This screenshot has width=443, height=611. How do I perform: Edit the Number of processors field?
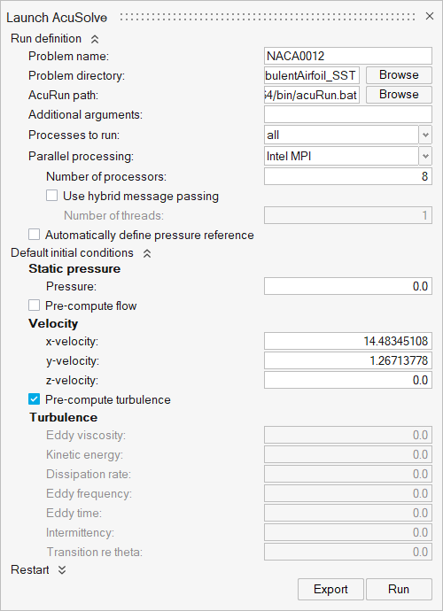click(348, 176)
